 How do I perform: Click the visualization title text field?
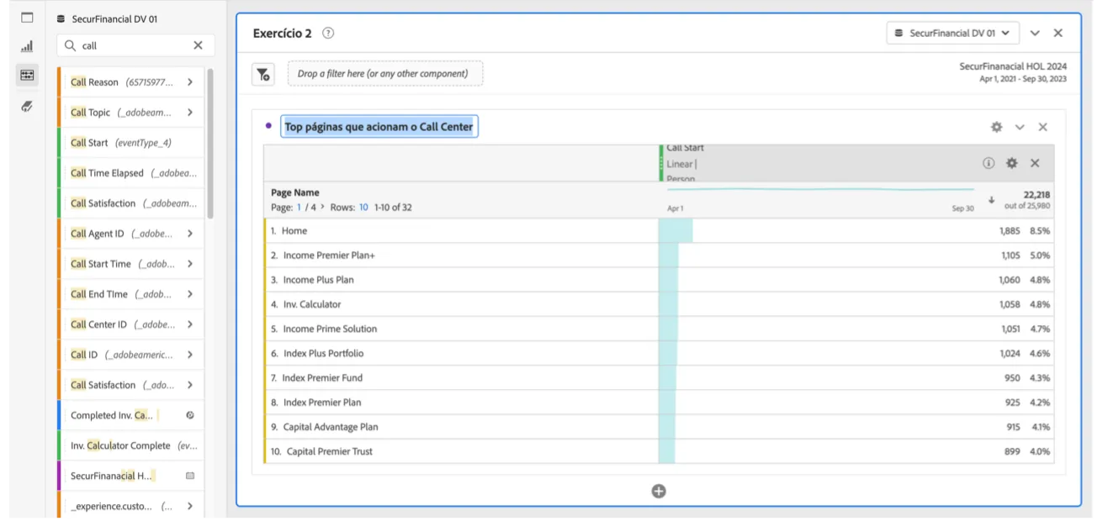(379, 127)
